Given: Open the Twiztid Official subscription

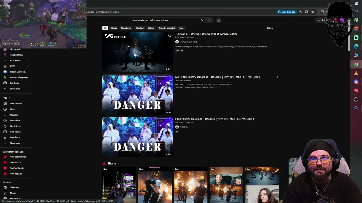Looking at the screenshot, I should (x=16, y=55).
